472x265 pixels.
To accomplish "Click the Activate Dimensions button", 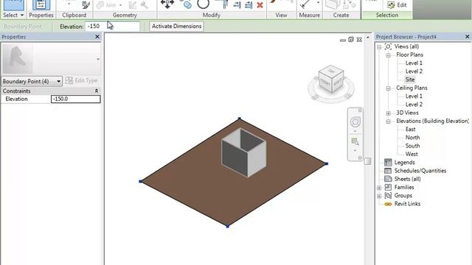I will tap(176, 26).
